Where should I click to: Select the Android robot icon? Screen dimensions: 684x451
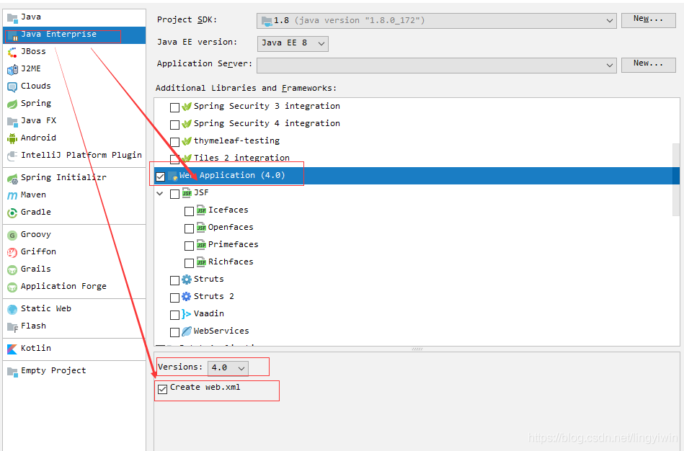(x=12, y=139)
